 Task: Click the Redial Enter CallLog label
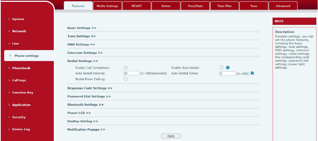(90, 79)
